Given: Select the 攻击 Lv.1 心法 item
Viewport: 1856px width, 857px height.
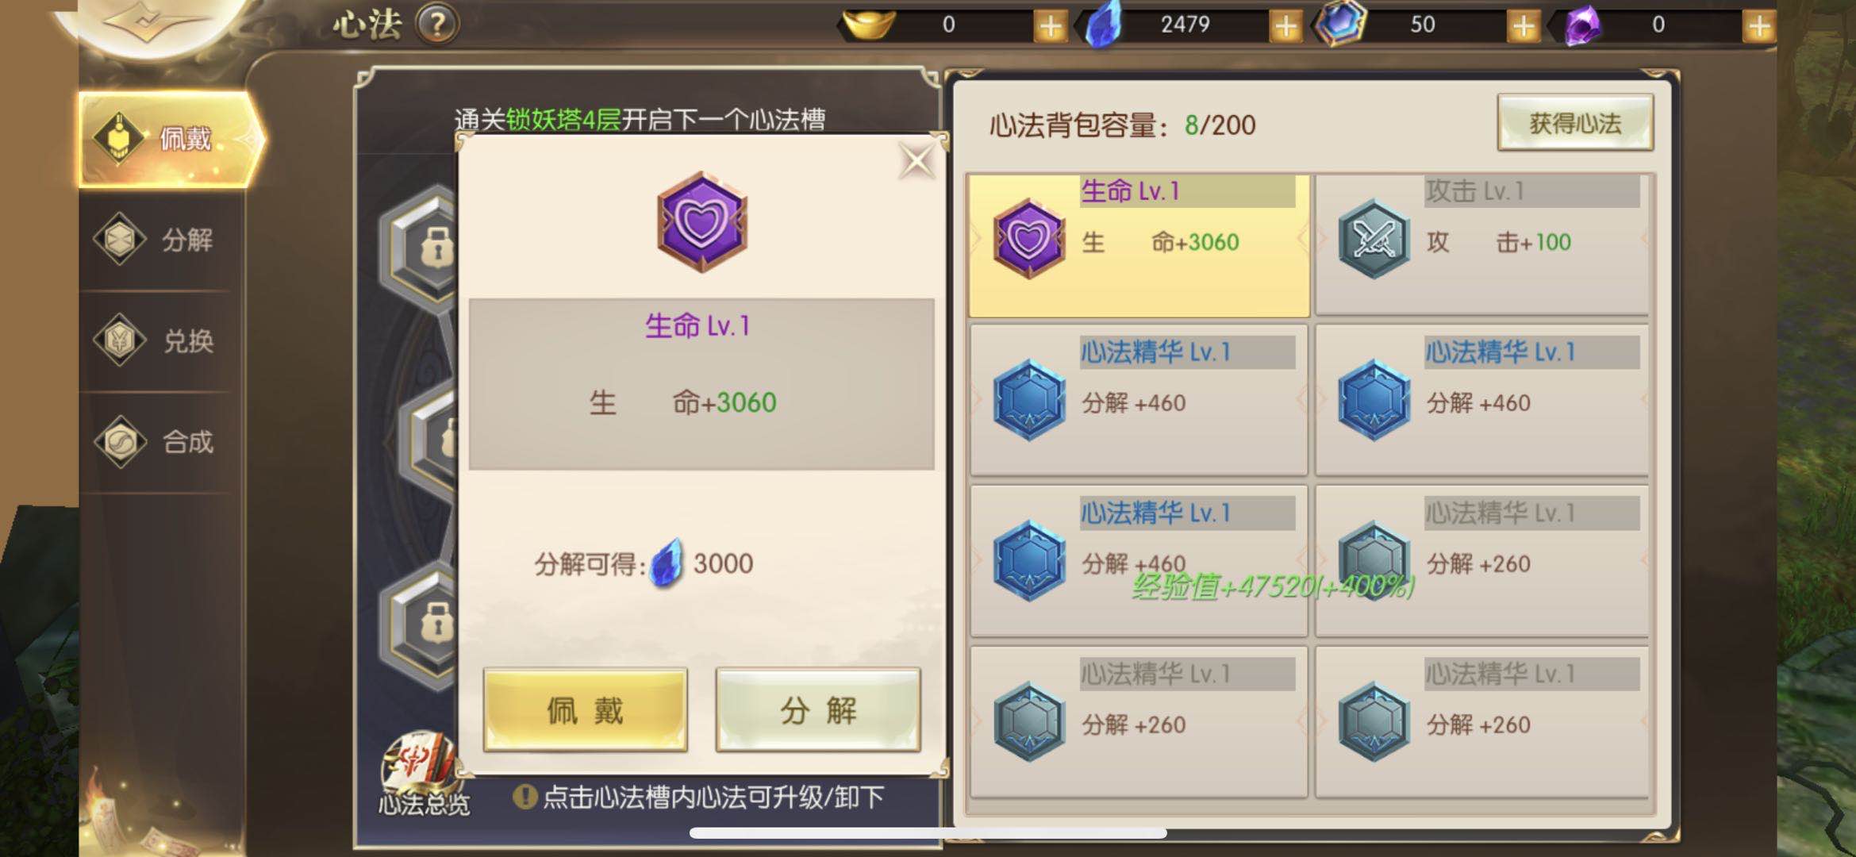Looking at the screenshot, I should (1482, 244).
